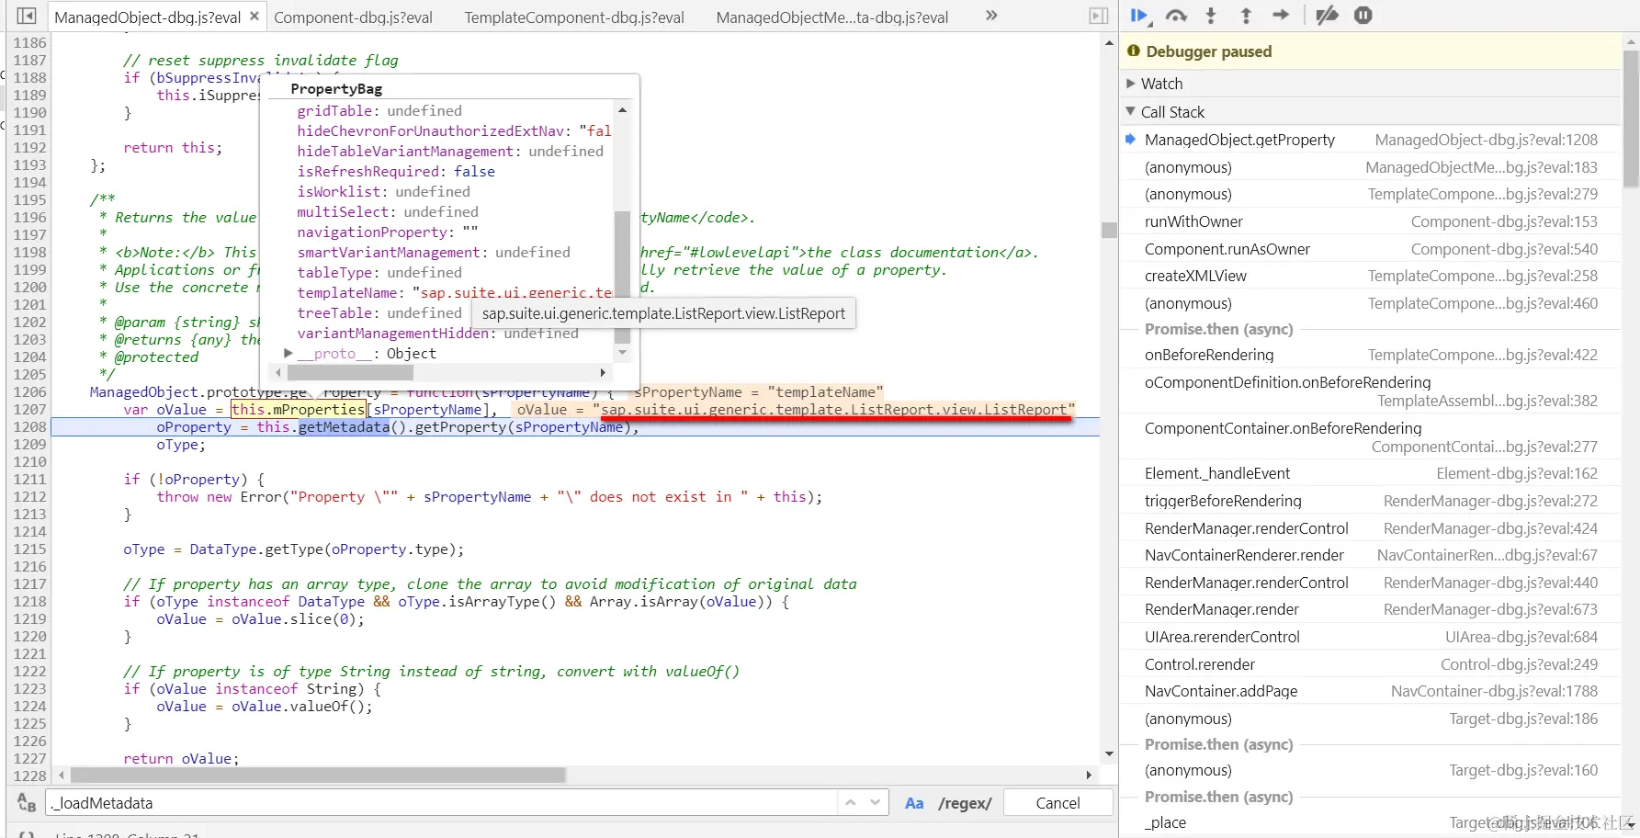Open ManagedObject-dbg.js?eval:1208 source link
The height and width of the screenshot is (838, 1640).
point(1487,140)
